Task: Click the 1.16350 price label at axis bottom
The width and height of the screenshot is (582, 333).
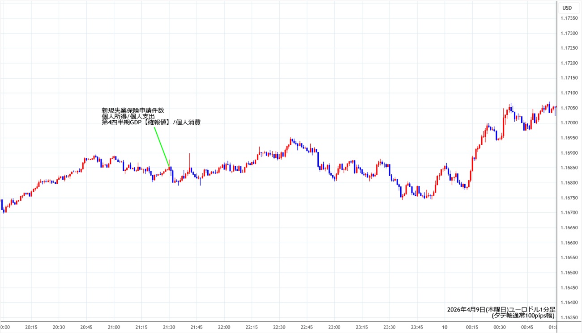Action: point(568,318)
